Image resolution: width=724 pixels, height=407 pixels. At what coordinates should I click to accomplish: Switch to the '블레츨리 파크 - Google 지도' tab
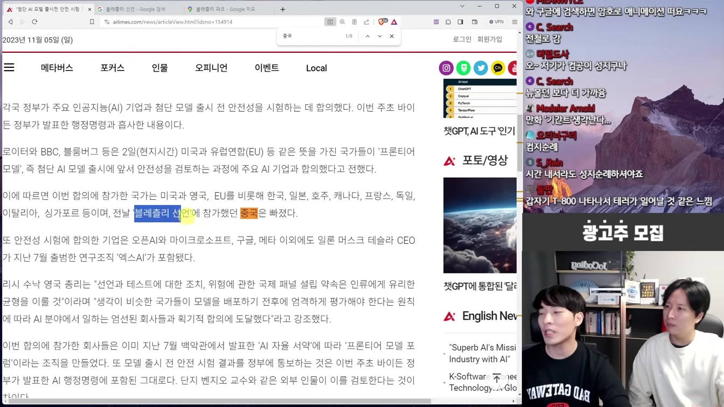tap(226, 9)
